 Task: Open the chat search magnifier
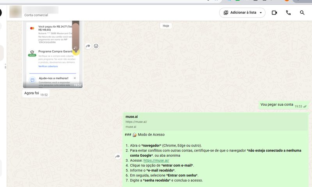pyautogui.click(x=302, y=13)
